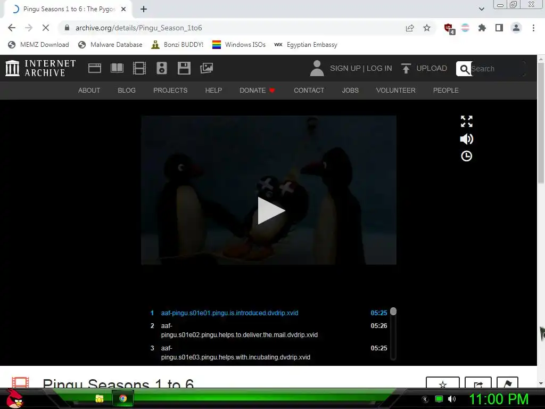Screen dimensions: 545x409
Task: Select track 3 pingu.helps.with.incubating
Action: (x=268, y=353)
